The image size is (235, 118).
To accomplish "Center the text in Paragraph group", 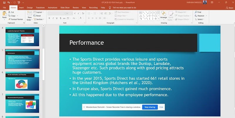I will click(x=93, y=18).
